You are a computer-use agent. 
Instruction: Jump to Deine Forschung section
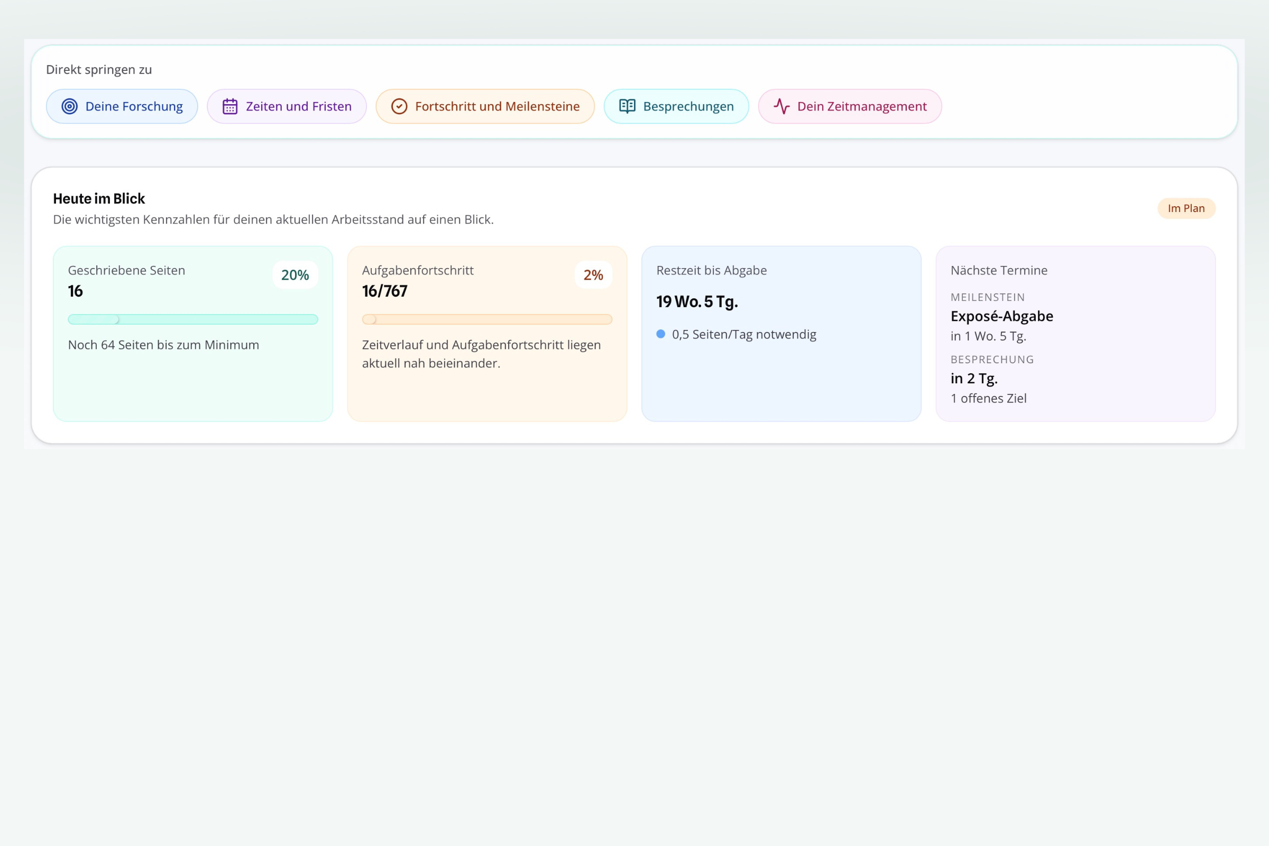(133, 106)
